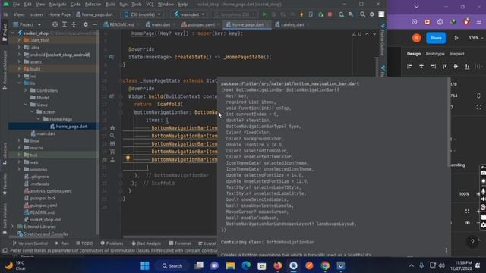Viewport: 486px width, 273px height.
Task: Click the debug bug icon
Action: (x=273, y=14)
